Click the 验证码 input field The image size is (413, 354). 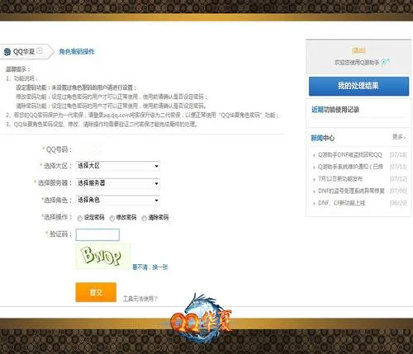click(x=97, y=234)
